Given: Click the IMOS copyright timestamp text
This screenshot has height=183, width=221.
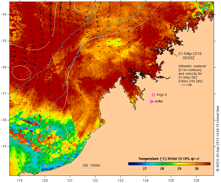Looking at the screenshot, I should point(217,139).
